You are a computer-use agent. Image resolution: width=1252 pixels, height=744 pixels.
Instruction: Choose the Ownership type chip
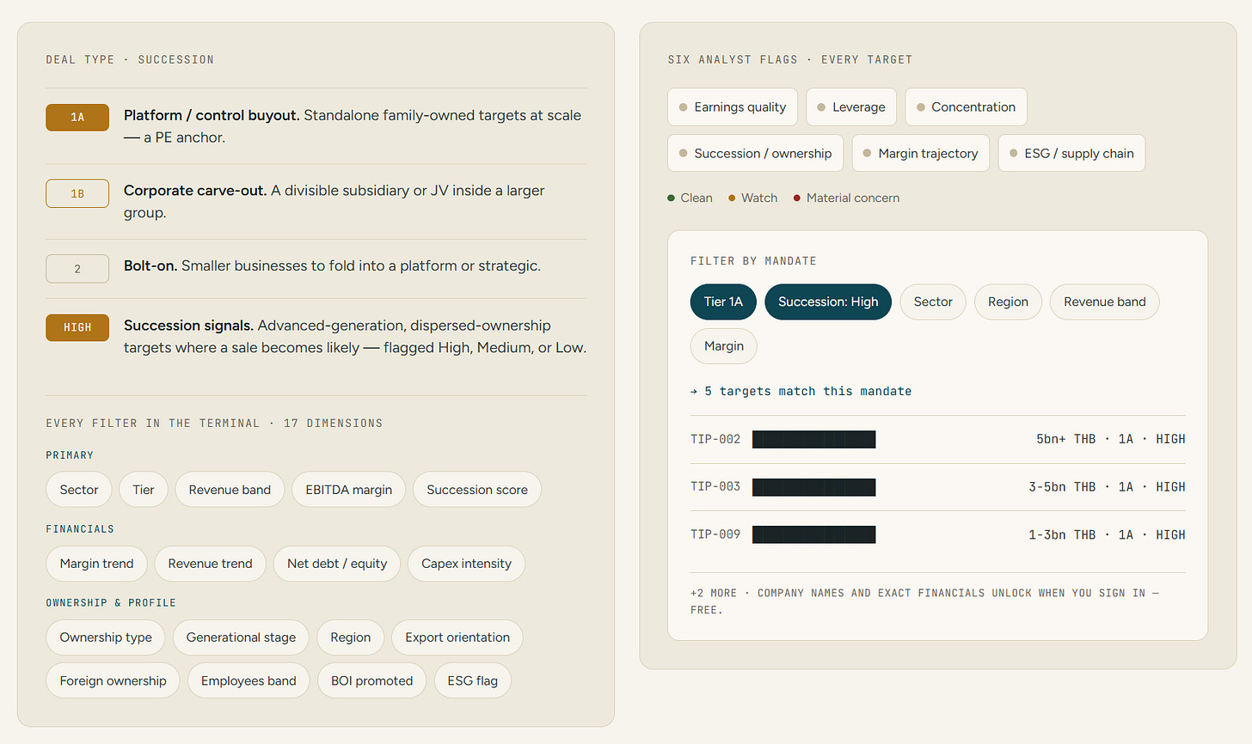[106, 637]
